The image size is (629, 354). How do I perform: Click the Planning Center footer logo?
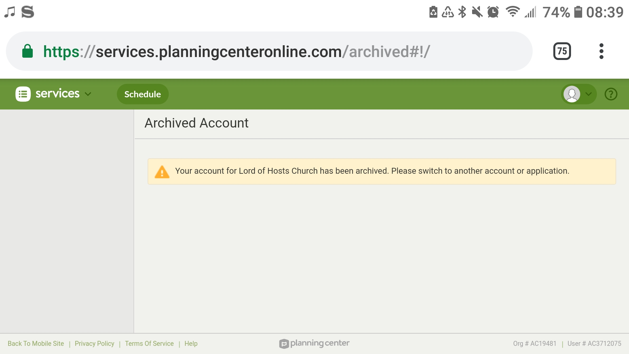coord(314,343)
